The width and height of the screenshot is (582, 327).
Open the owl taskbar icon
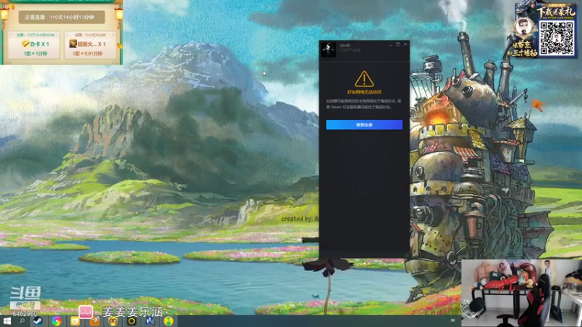pyautogui.click(x=113, y=321)
